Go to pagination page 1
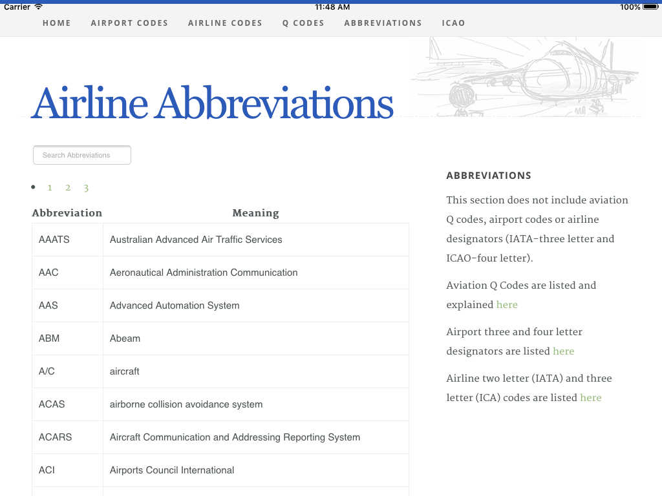 pyautogui.click(x=50, y=188)
